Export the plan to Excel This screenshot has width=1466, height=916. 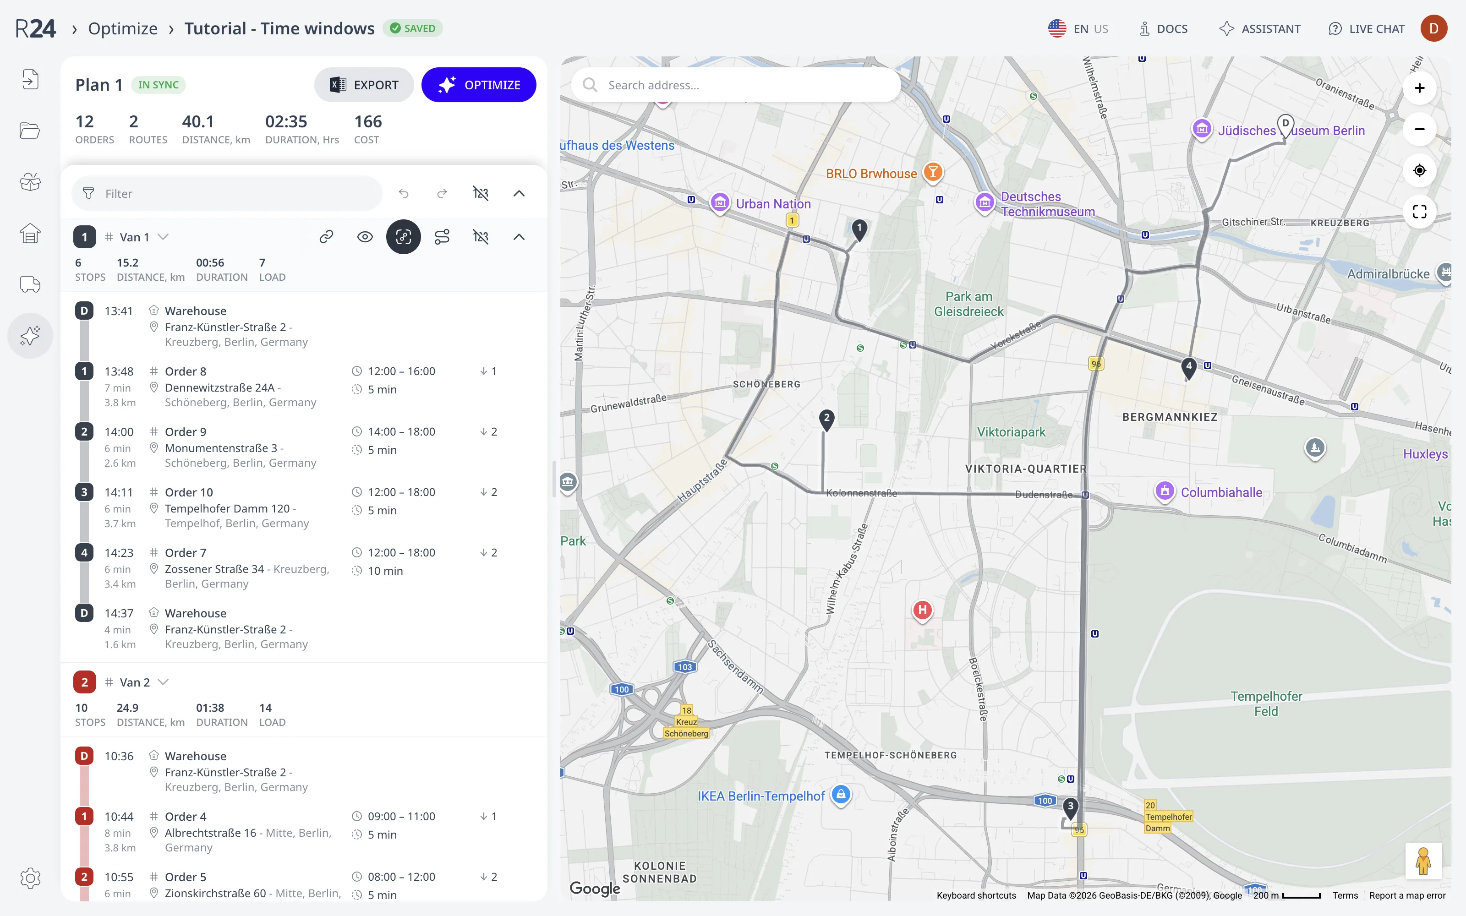(x=364, y=85)
